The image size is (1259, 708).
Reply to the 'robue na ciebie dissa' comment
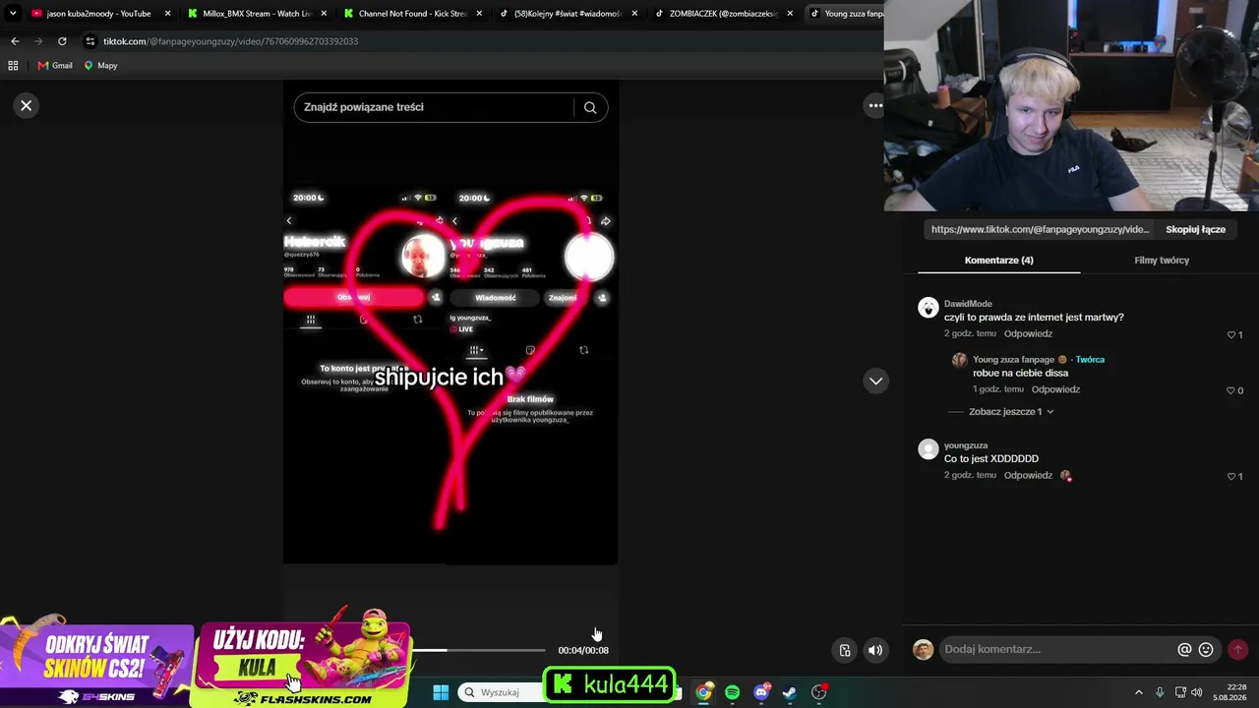(x=1055, y=390)
